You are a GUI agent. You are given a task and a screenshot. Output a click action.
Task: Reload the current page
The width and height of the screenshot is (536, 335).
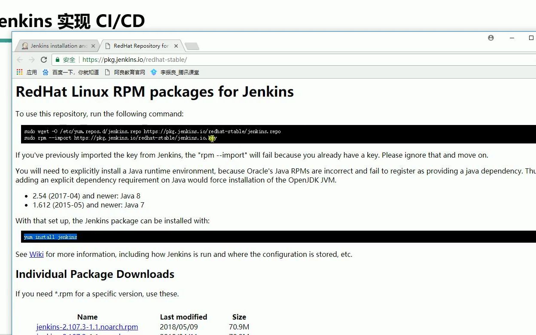(44, 60)
